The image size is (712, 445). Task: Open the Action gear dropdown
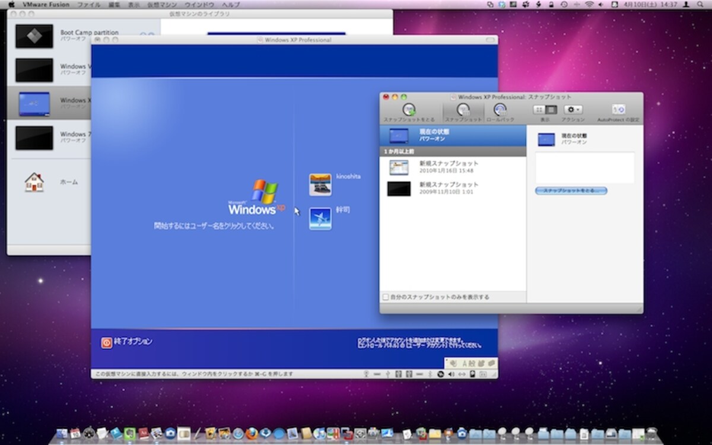[x=573, y=110]
